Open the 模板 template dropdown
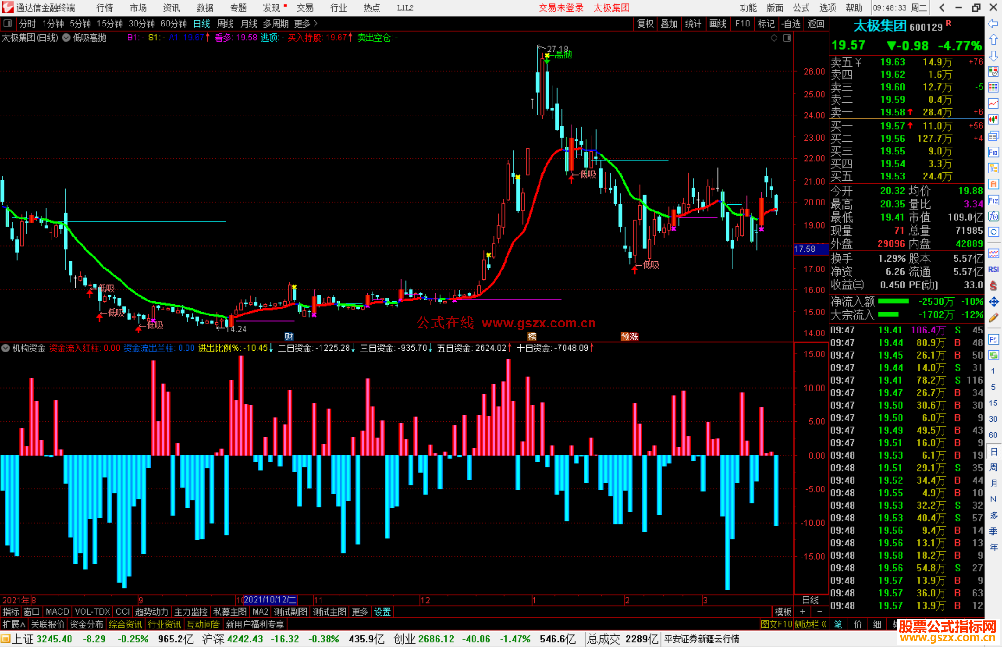This screenshot has width=1002, height=647. tap(783, 612)
